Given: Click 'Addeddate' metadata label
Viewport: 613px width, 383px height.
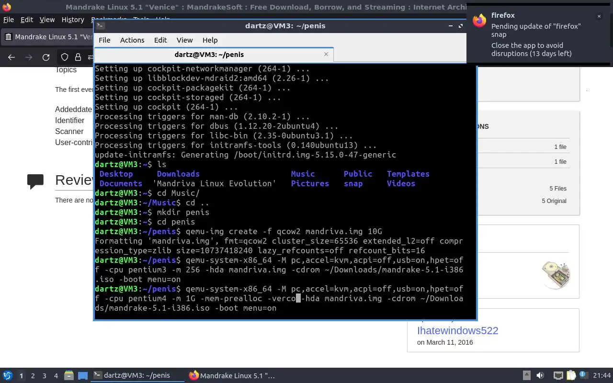Looking at the screenshot, I should point(73,109).
